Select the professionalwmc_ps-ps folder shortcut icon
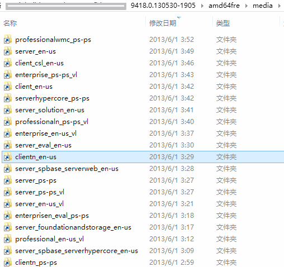284x267 pixels. tap(8, 40)
